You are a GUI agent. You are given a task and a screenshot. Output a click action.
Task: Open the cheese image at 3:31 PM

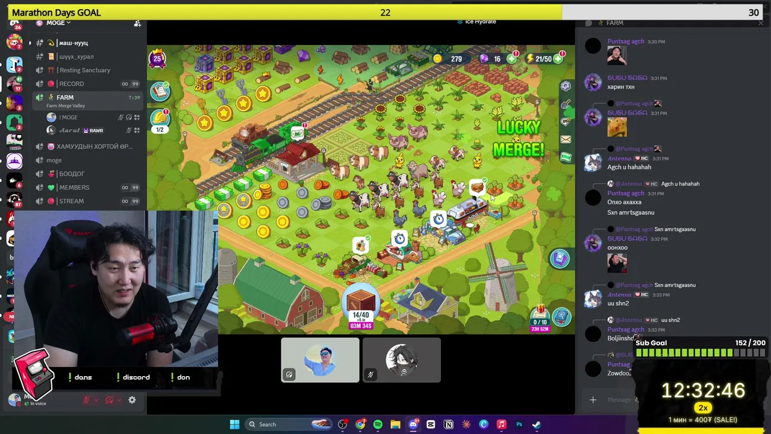[x=617, y=127]
